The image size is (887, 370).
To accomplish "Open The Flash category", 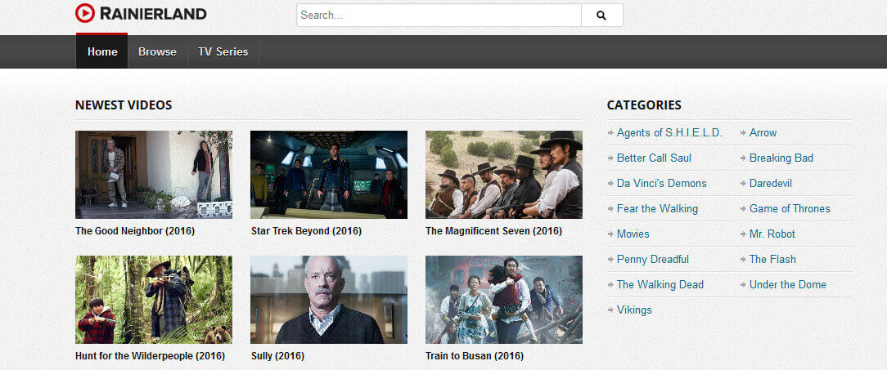I will pyautogui.click(x=772, y=259).
